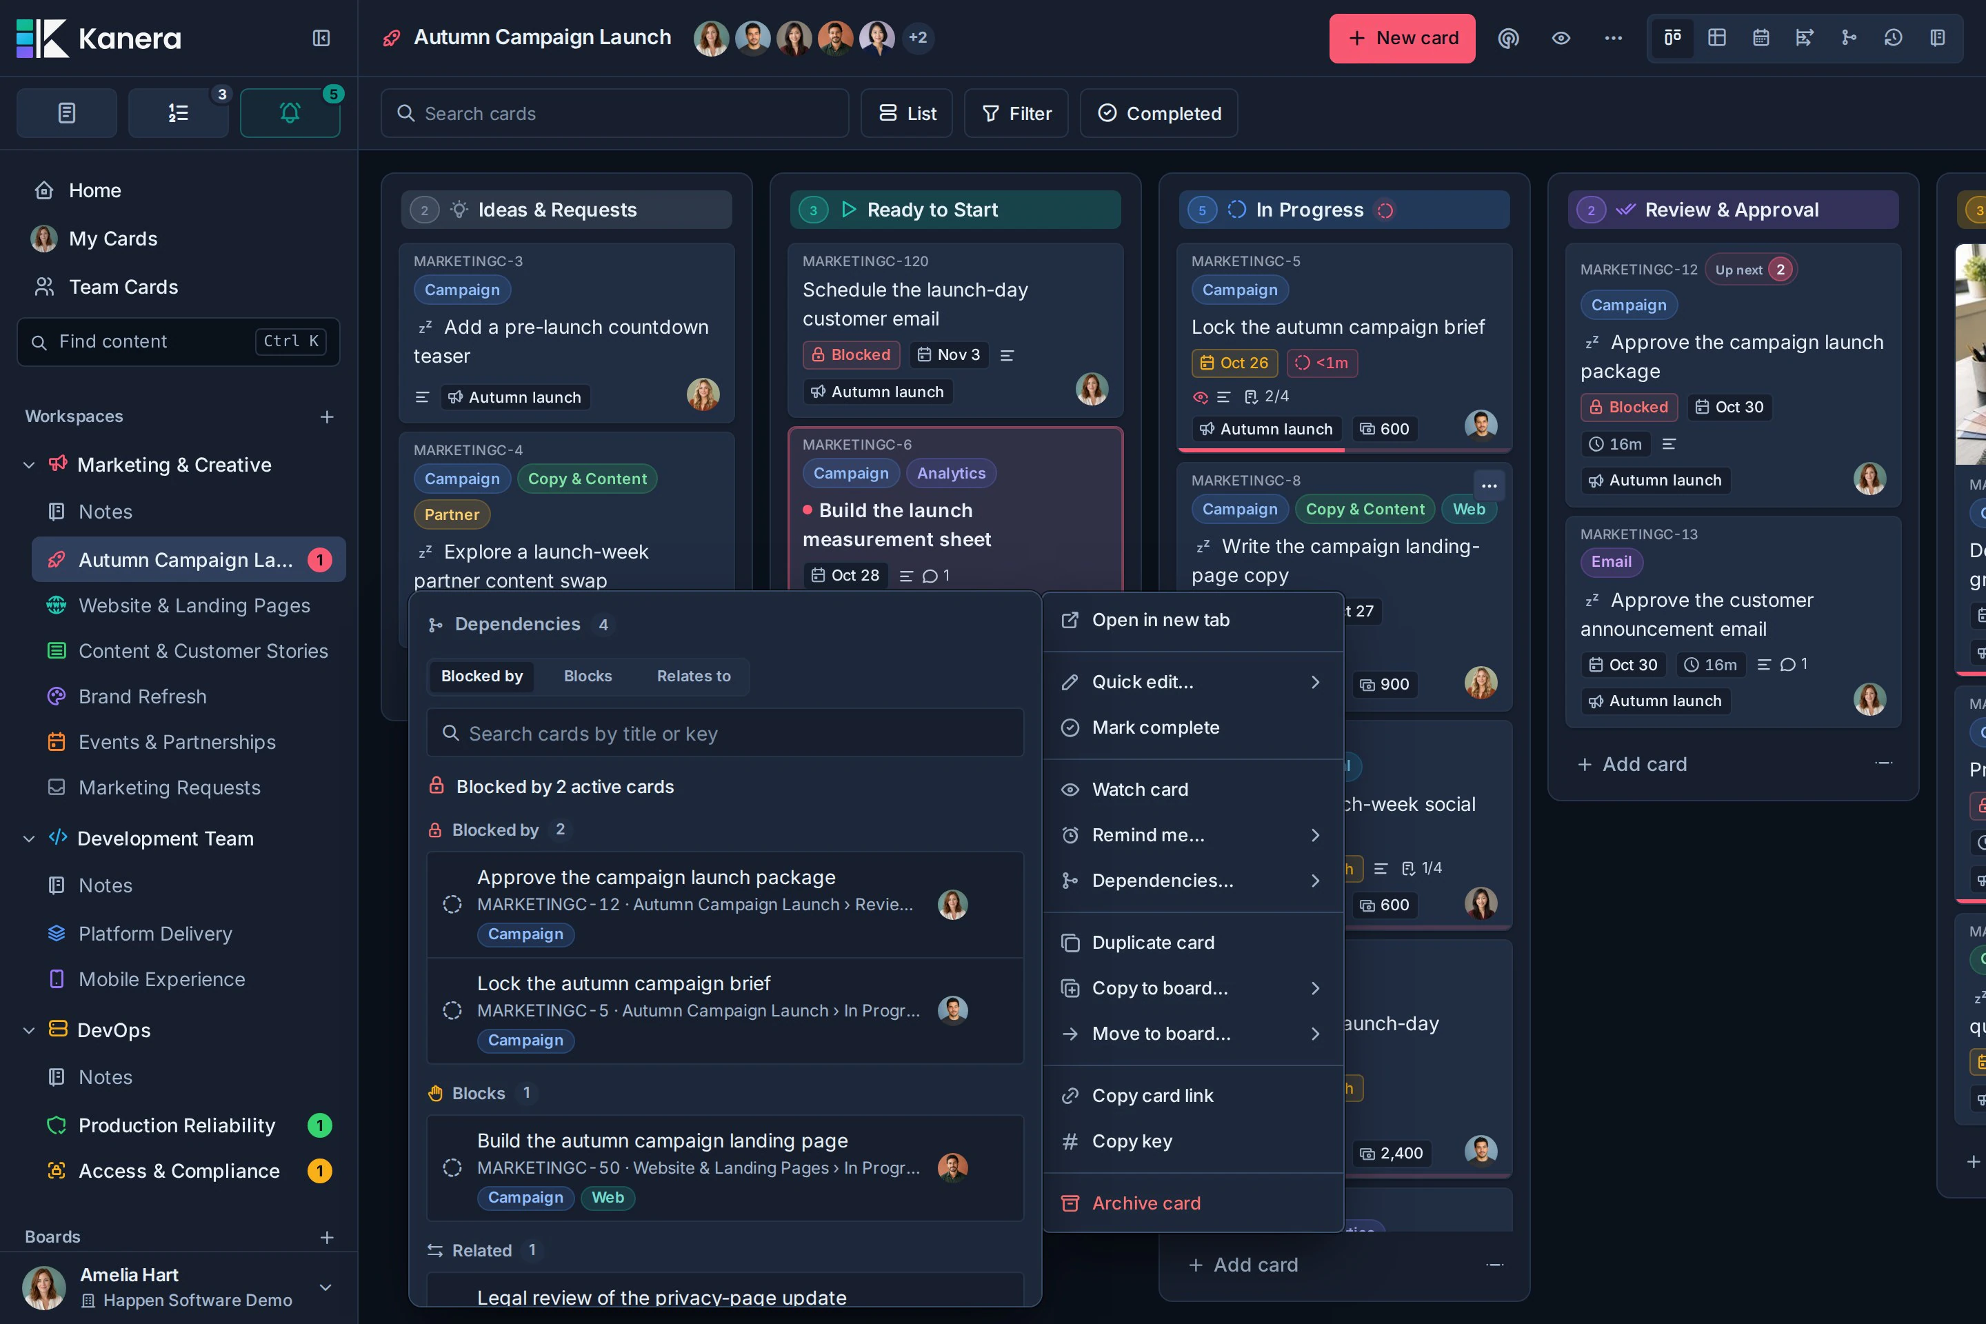Open the activity history view icon
The height and width of the screenshot is (1324, 1986).
[x=1893, y=38]
